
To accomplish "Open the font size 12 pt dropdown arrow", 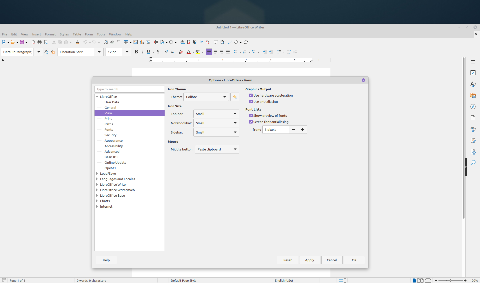I will (127, 52).
